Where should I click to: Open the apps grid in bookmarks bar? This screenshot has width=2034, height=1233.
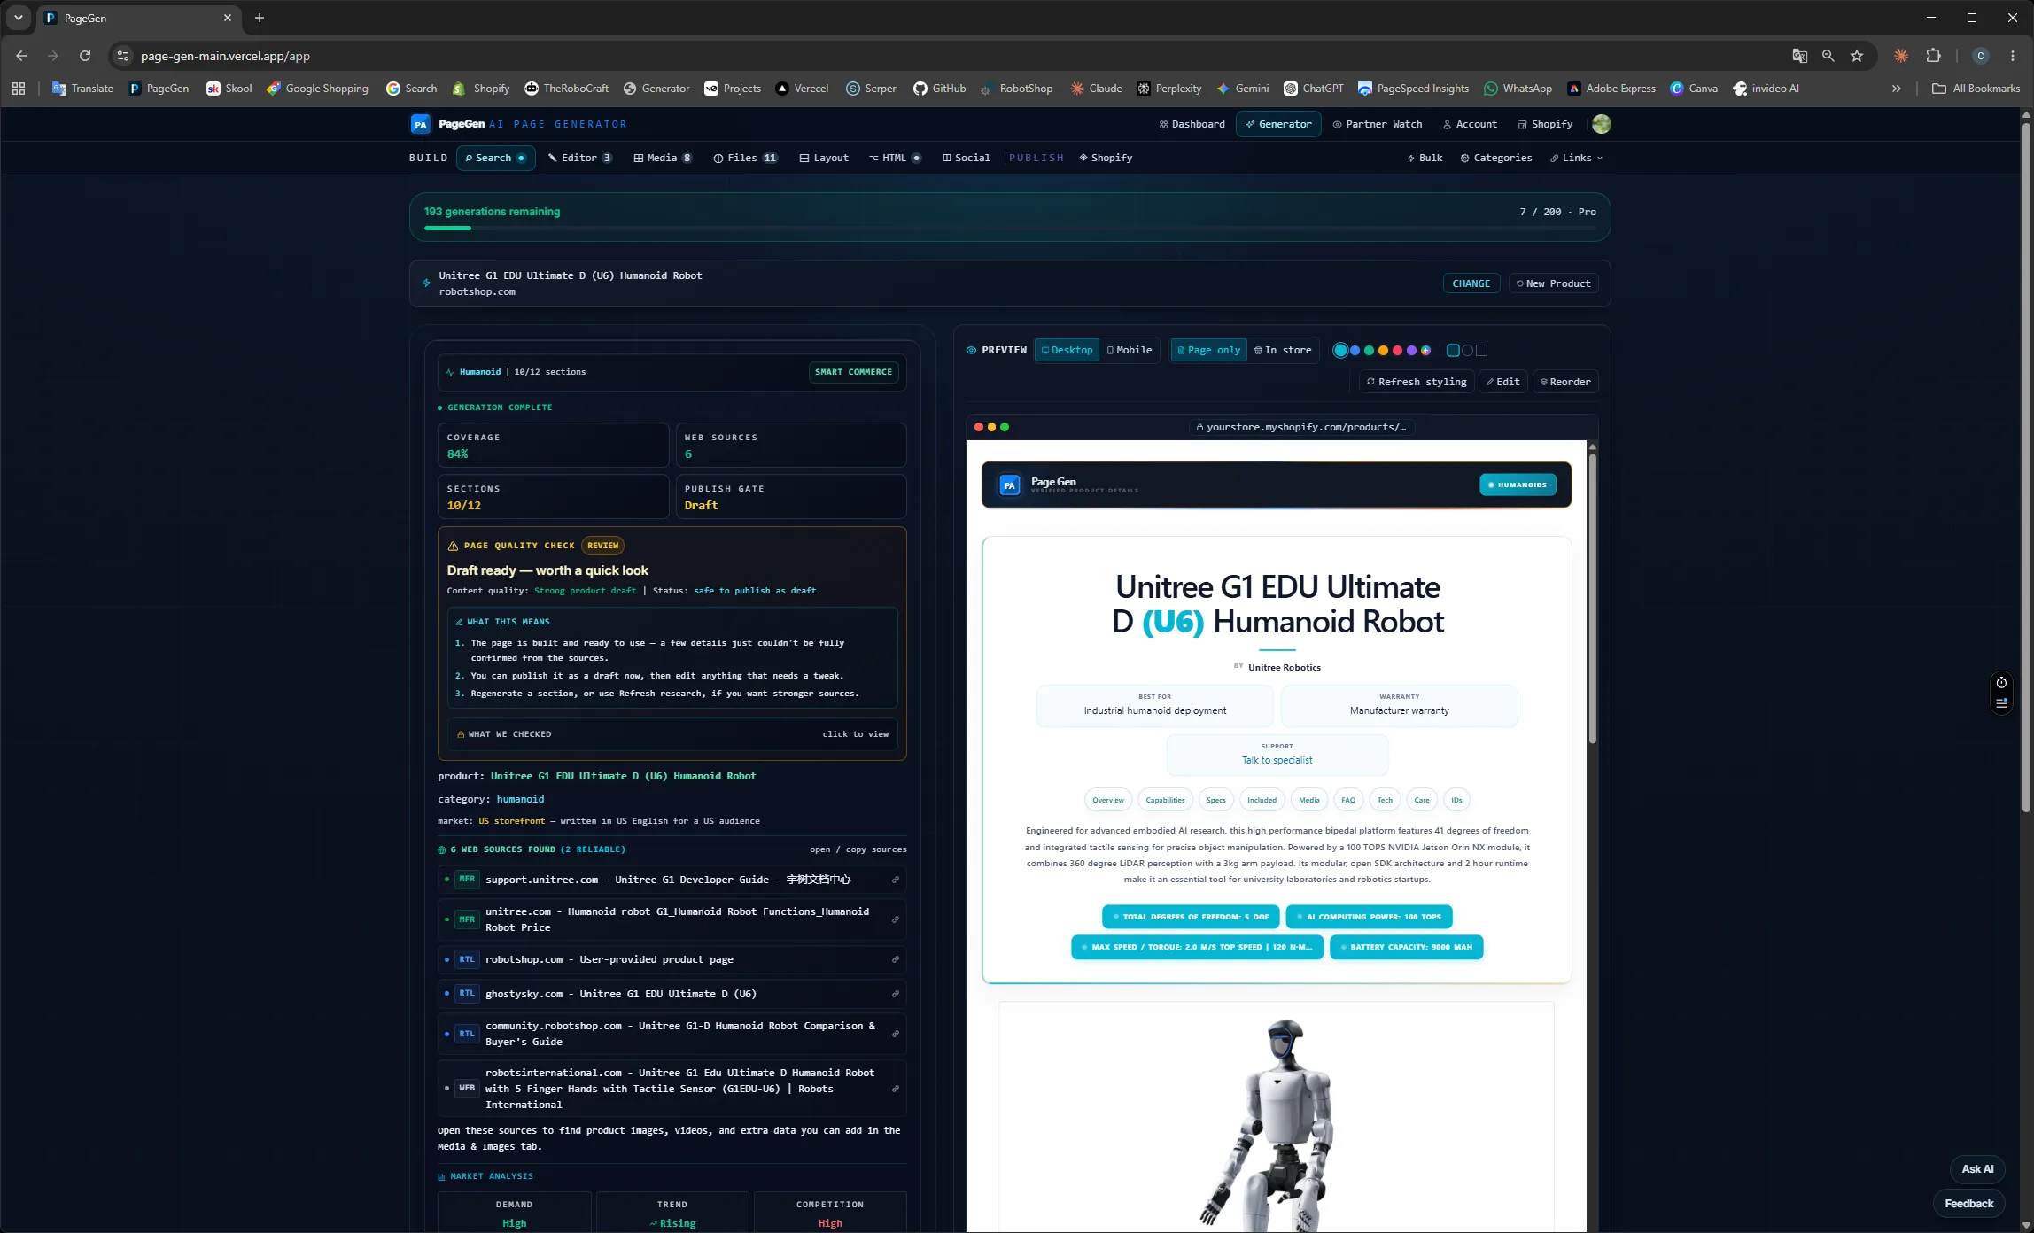click(x=19, y=89)
